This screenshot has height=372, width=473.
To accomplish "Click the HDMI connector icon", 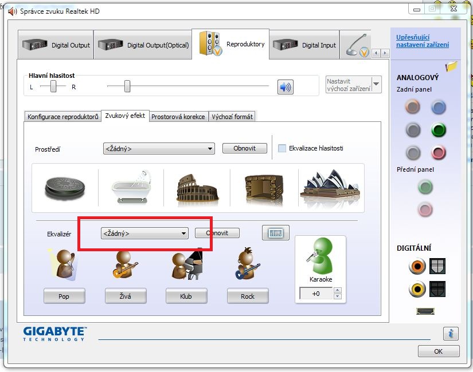I will [425, 311].
